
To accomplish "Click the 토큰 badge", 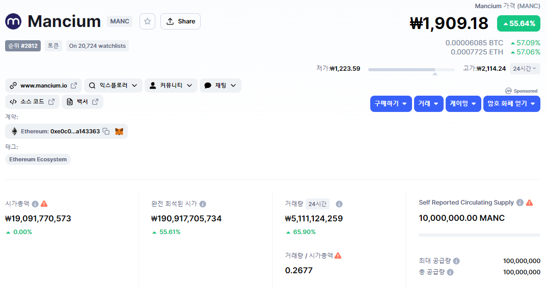I will pos(53,46).
